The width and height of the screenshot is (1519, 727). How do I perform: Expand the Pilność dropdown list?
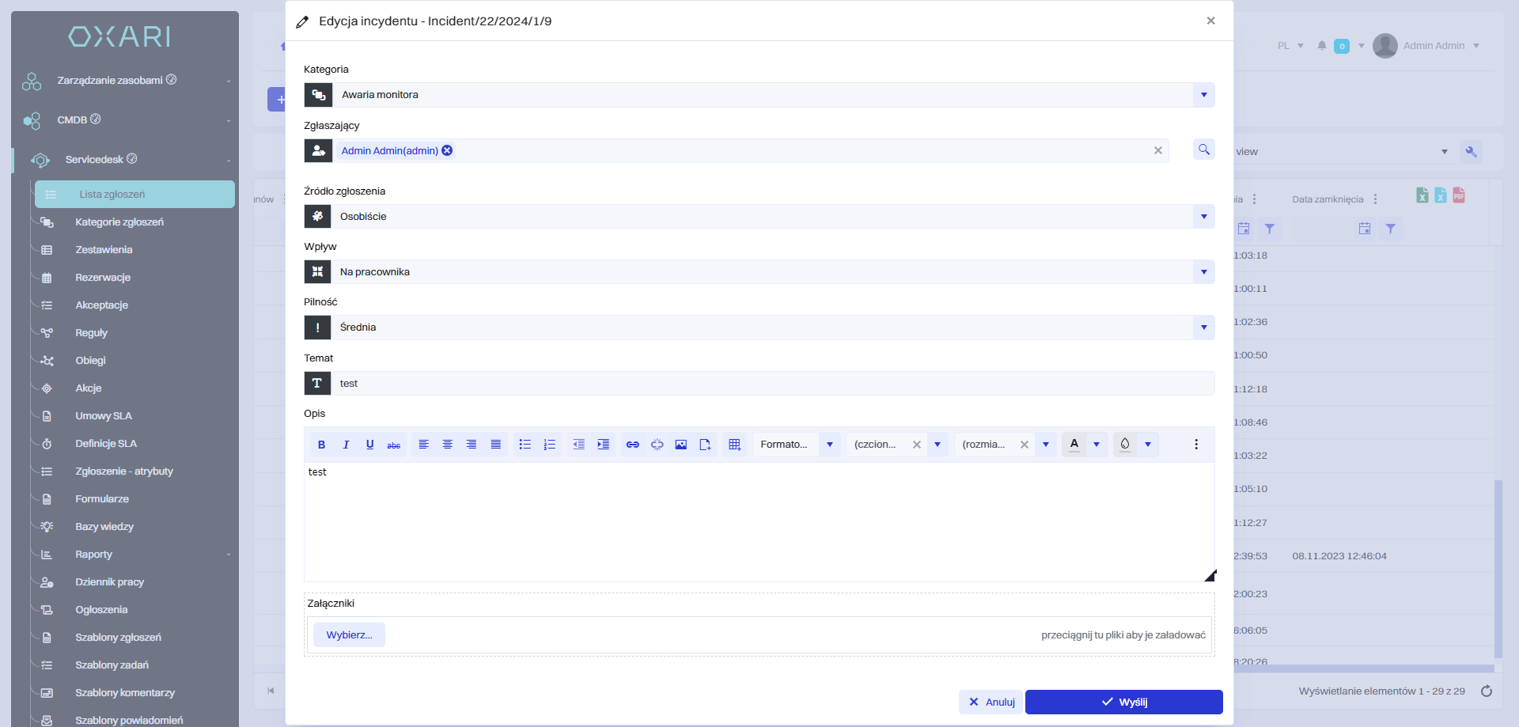click(x=1203, y=328)
